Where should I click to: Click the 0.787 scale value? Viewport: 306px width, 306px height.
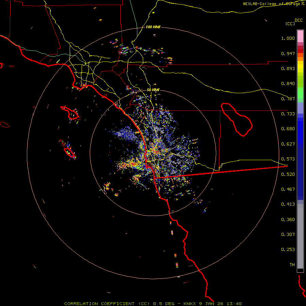pos(288,99)
